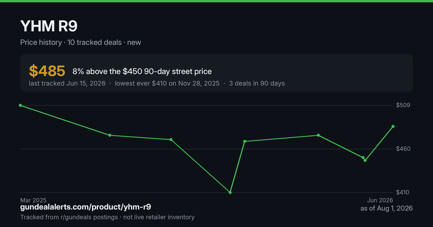Click the third data point before the drop
Image resolution: width=433 pixels, height=227 pixels.
click(171, 139)
